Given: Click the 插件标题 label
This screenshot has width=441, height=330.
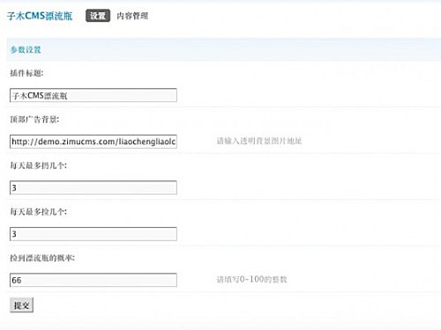Looking at the screenshot, I should point(26,73).
